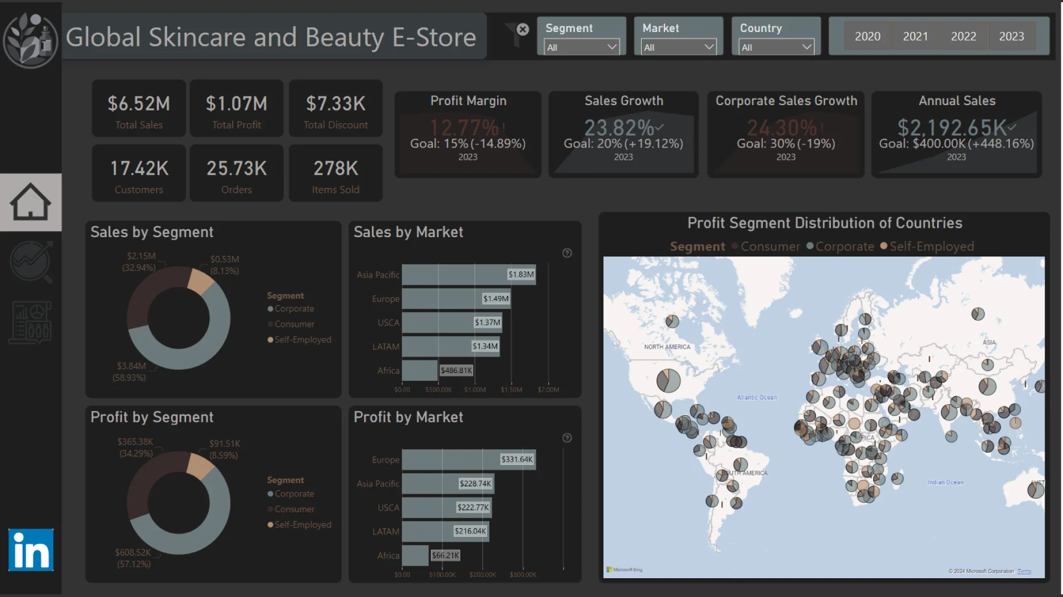Click Corporate in Sales by Segment legend
The width and height of the screenshot is (1063, 597).
coord(291,308)
